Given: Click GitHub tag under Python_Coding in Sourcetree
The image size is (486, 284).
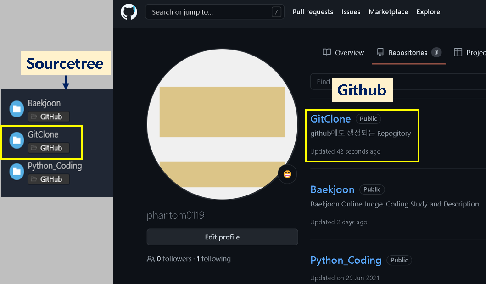Looking at the screenshot, I should point(49,179).
